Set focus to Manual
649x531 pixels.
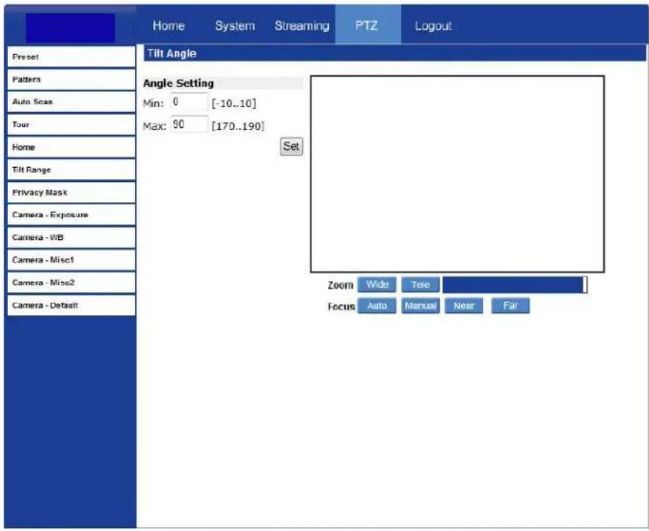point(420,306)
